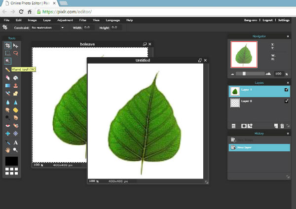Select the red Lasso tool
Viewport: 296px width, 209px height.
click(x=16, y=53)
